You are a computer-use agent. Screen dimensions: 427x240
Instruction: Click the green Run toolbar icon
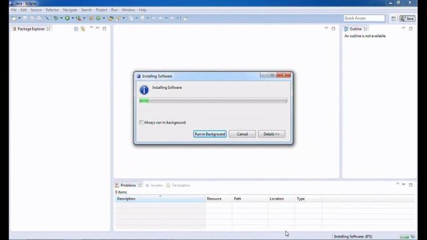click(x=67, y=18)
